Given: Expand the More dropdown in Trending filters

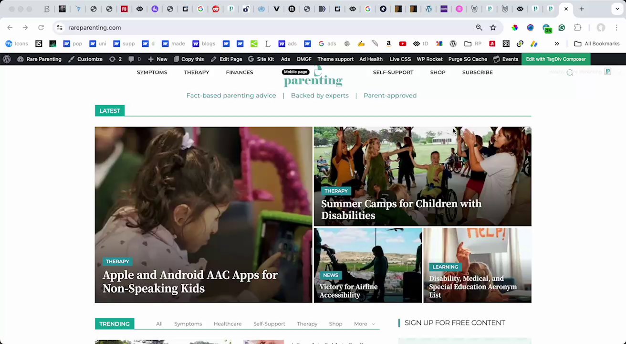Looking at the screenshot, I should tap(365, 324).
